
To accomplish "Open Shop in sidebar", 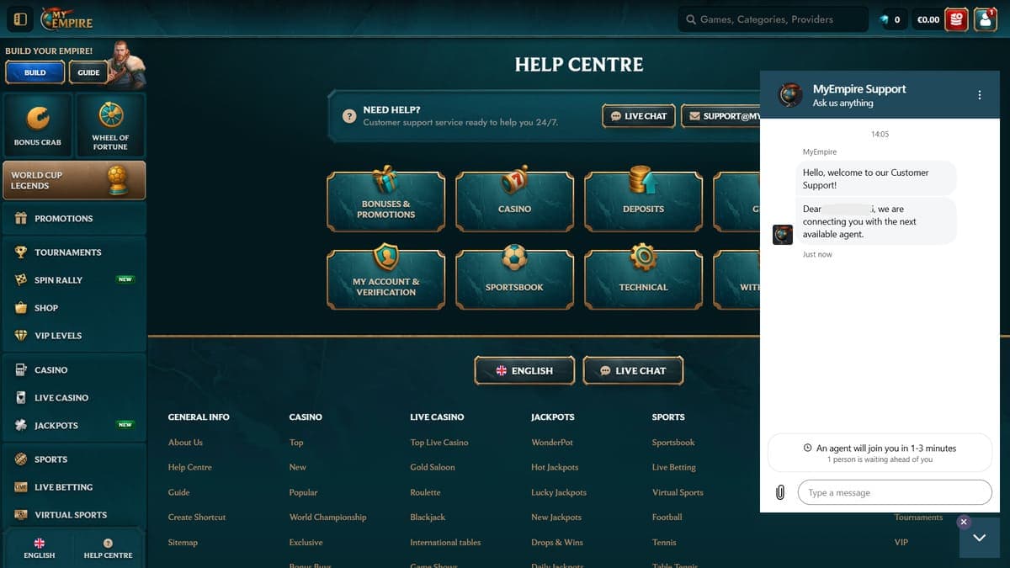I will [x=74, y=308].
